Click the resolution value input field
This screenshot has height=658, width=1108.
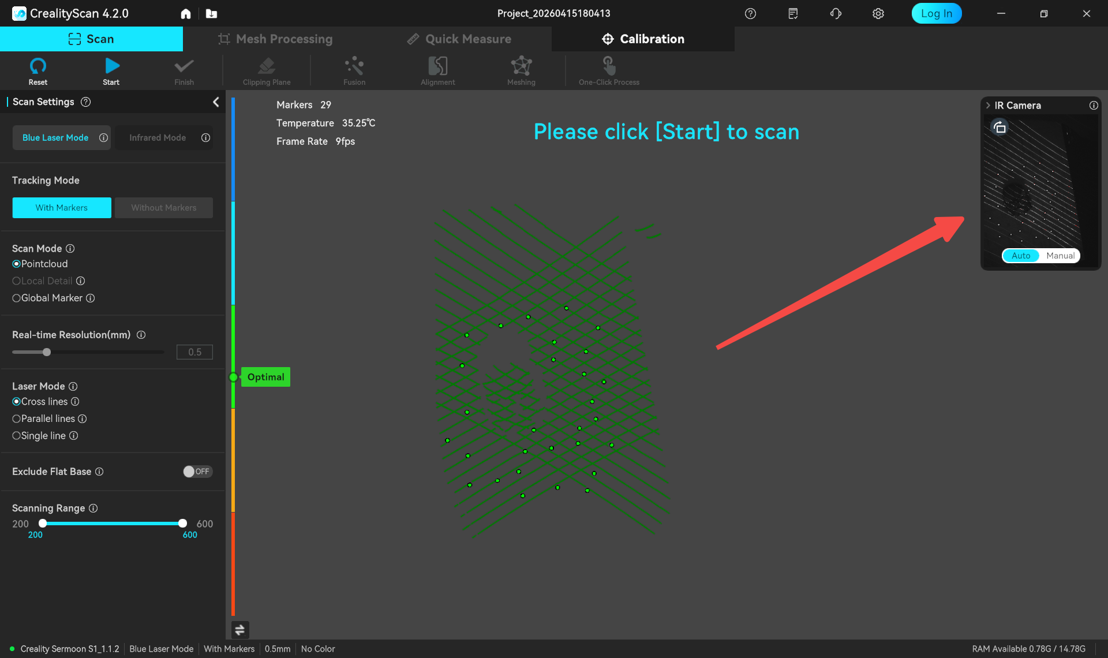coord(194,352)
